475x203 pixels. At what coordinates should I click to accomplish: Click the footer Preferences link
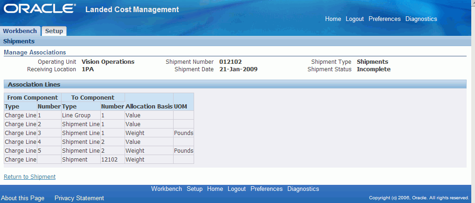click(266, 189)
